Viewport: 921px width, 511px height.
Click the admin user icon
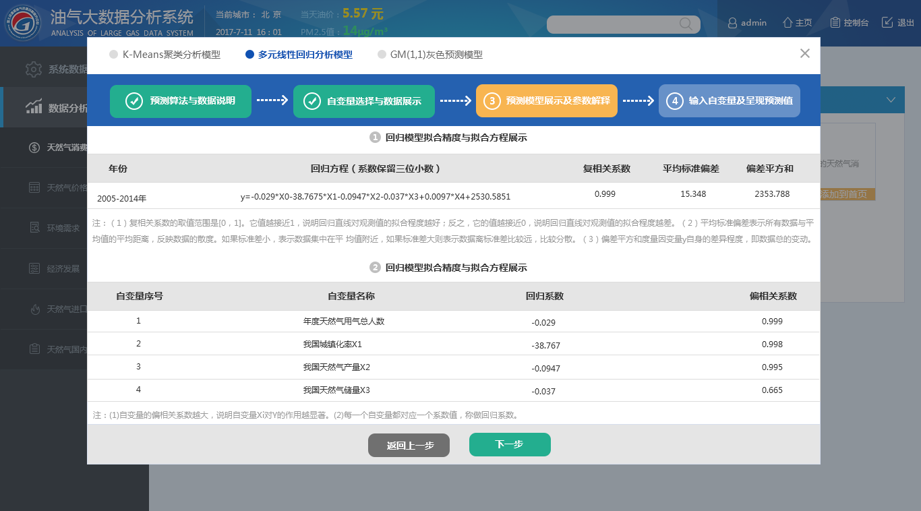point(732,23)
